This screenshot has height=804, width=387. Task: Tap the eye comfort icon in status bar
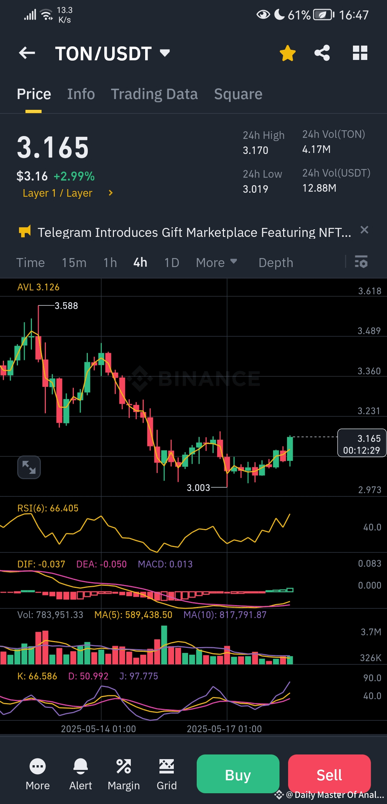[263, 14]
